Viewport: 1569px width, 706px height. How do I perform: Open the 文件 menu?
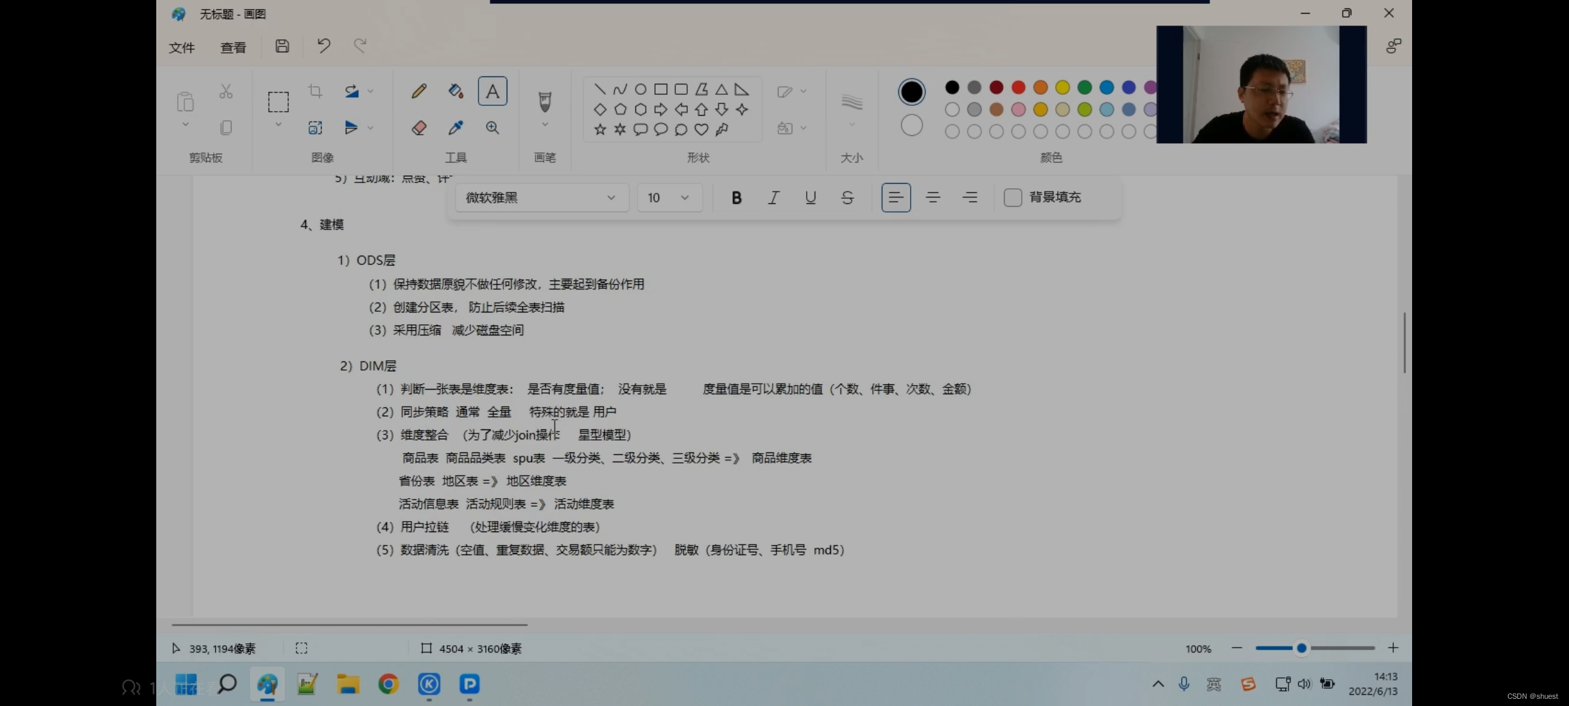click(x=182, y=48)
